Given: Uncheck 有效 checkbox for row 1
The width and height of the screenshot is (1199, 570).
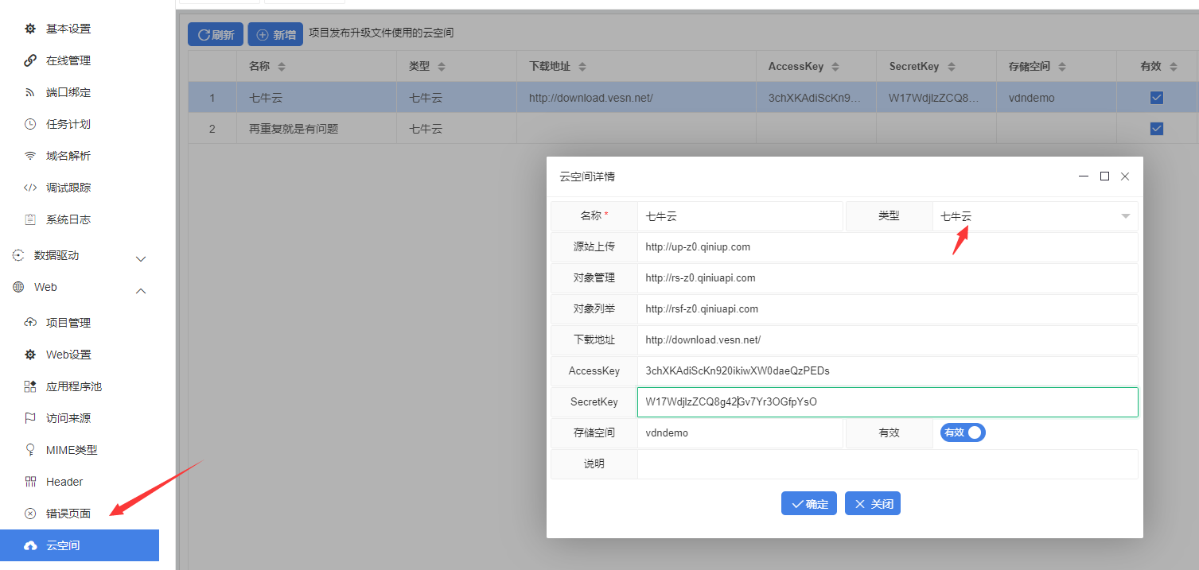Looking at the screenshot, I should point(1157,98).
